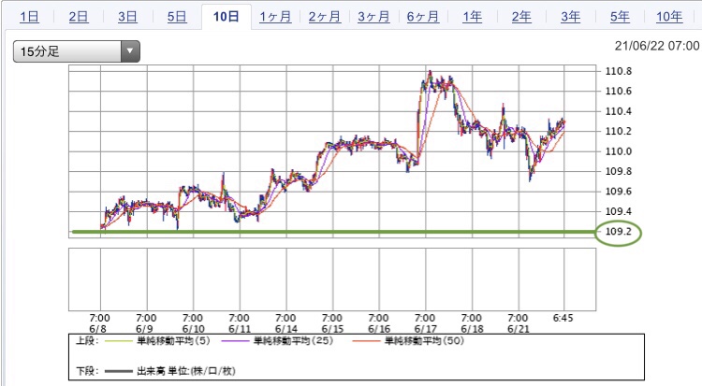Open the 2ヶ月 chart period
This screenshot has width=702, height=386.
point(325,17)
